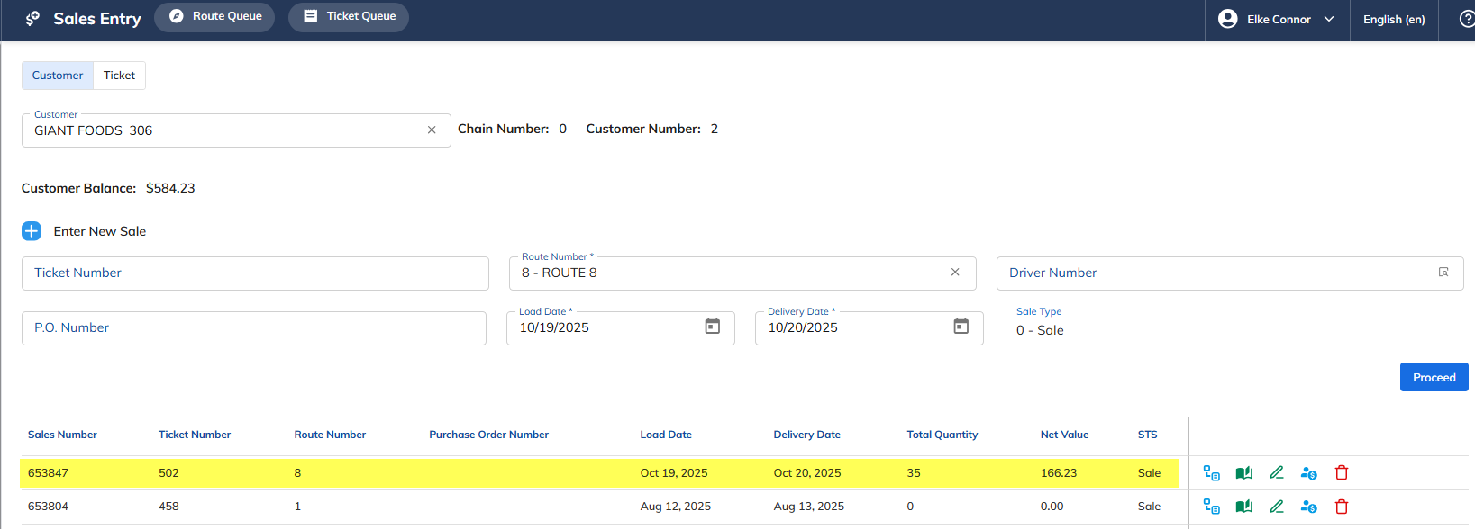1475x529 pixels.
Task: Click ticket number 502 cell
Action: pos(168,473)
